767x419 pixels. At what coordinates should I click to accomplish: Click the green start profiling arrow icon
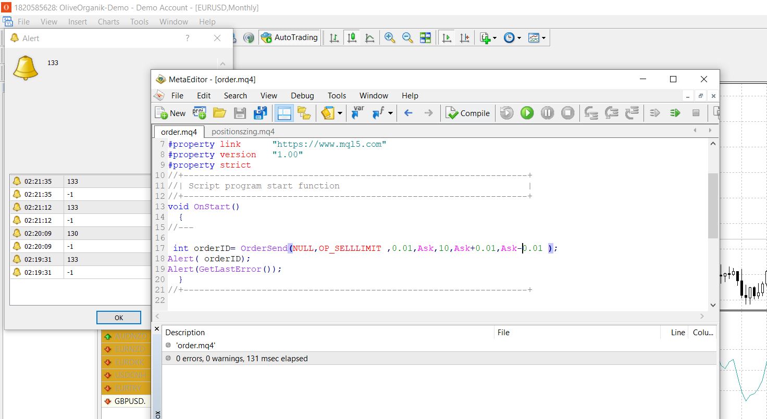675,113
